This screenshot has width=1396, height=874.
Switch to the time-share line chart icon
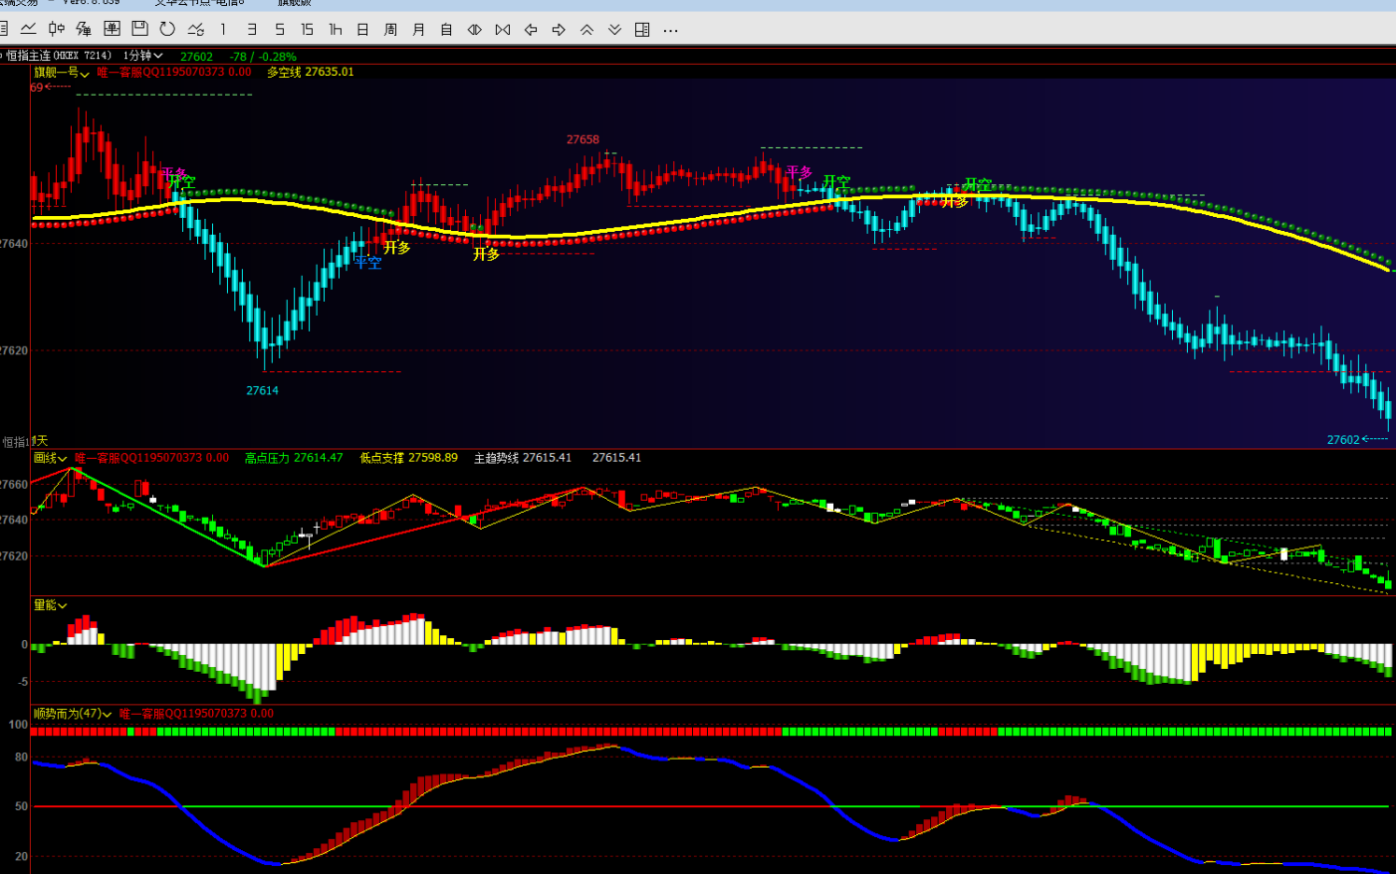click(28, 29)
